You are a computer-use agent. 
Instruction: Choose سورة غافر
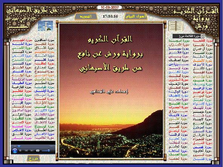click(x=179, y=72)
